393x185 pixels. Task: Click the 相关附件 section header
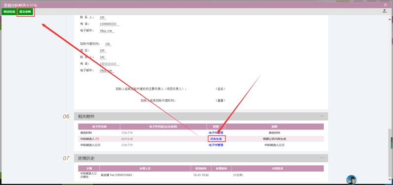tap(201, 116)
